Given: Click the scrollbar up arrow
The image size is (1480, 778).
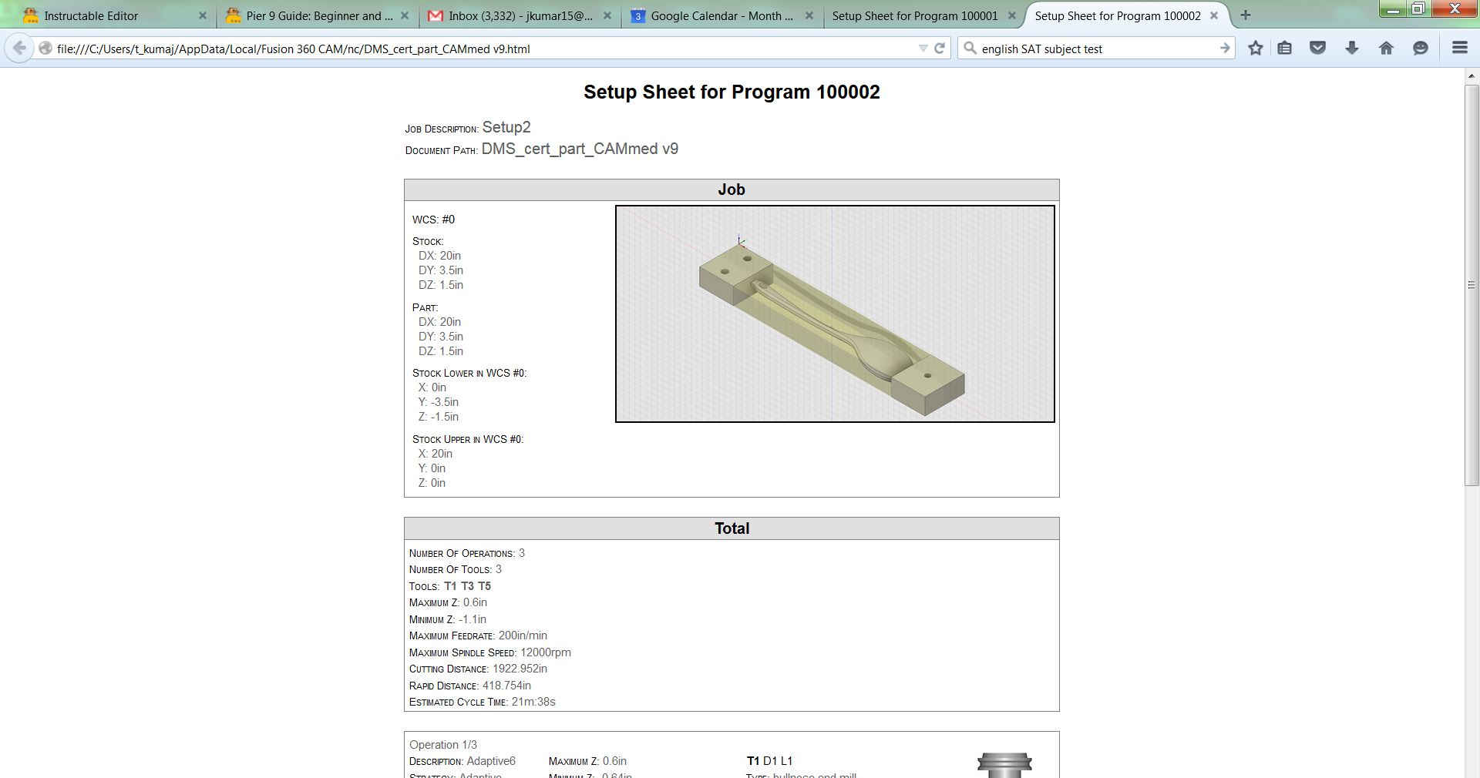Looking at the screenshot, I should click(1472, 75).
